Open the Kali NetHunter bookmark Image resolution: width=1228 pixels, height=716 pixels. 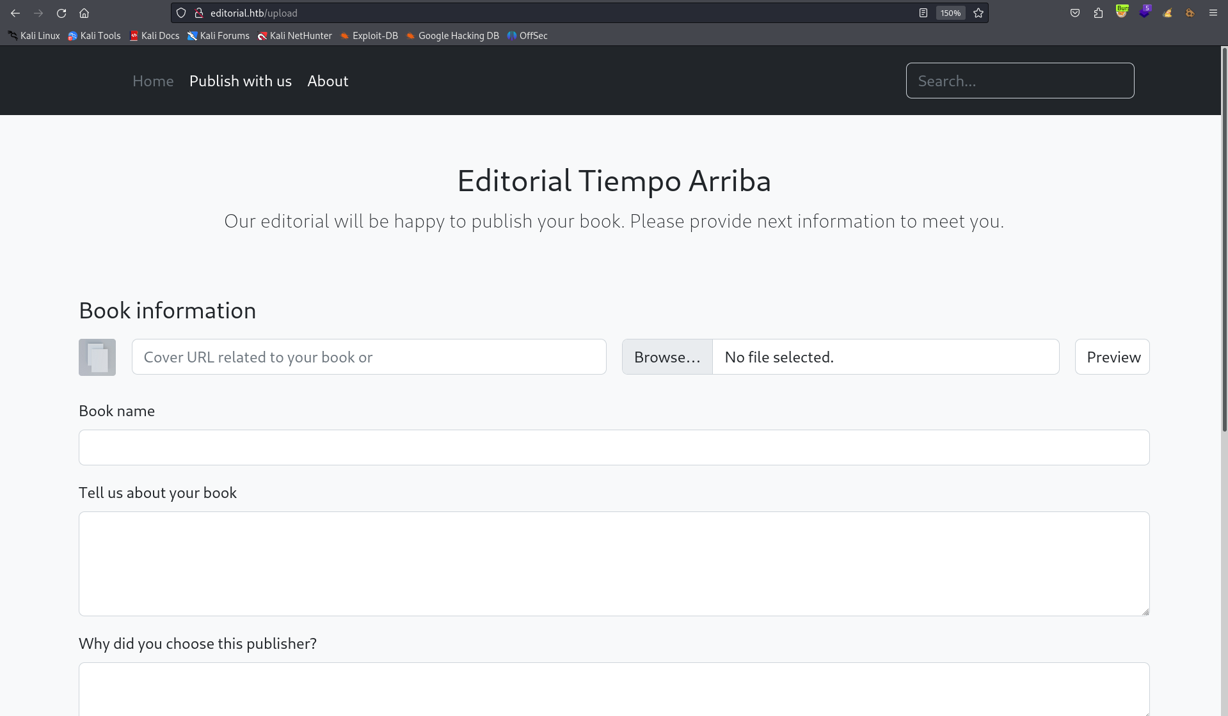tap(295, 36)
